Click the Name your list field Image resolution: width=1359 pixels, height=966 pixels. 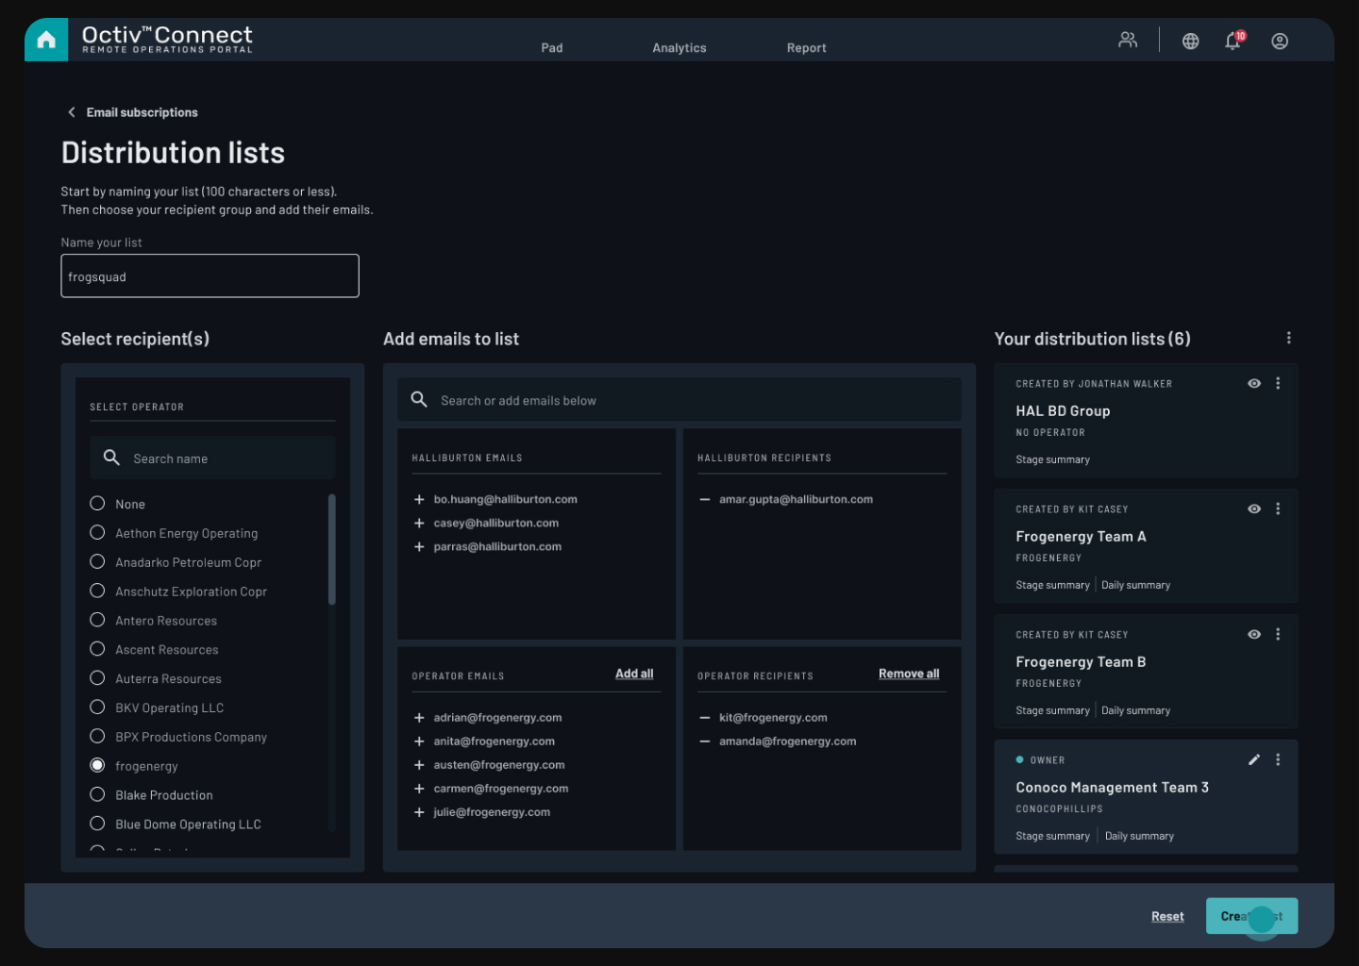click(210, 275)
